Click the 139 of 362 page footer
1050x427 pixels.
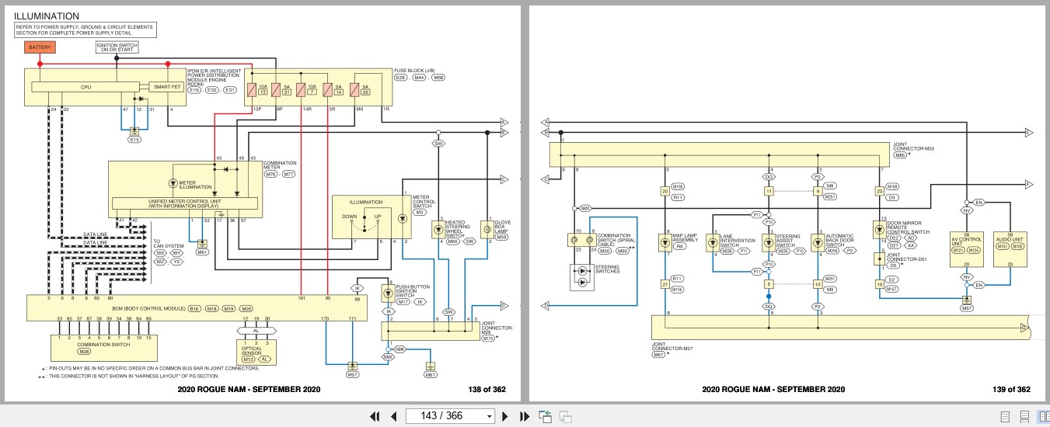1012,390
